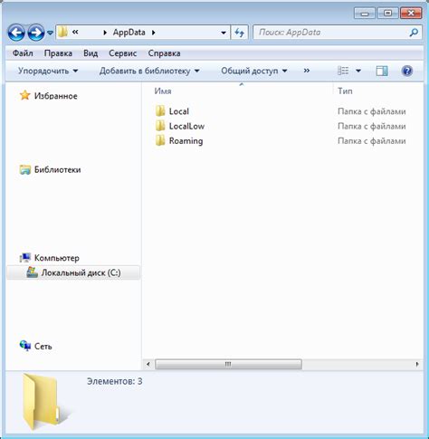Go back with the Back arrow button
Image resolution: width=429 pixels, height=439 pixels.
tap(16, 33)
